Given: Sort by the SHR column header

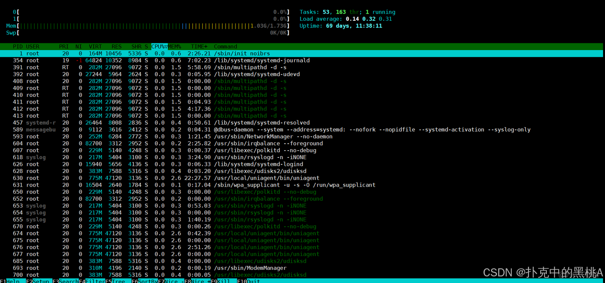Looking at the screenshot, I should tap(137, 46).
